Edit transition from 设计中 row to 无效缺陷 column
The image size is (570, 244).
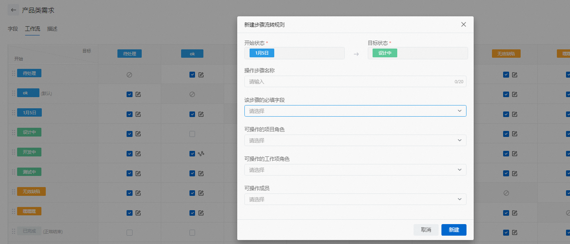click(515, 134)
